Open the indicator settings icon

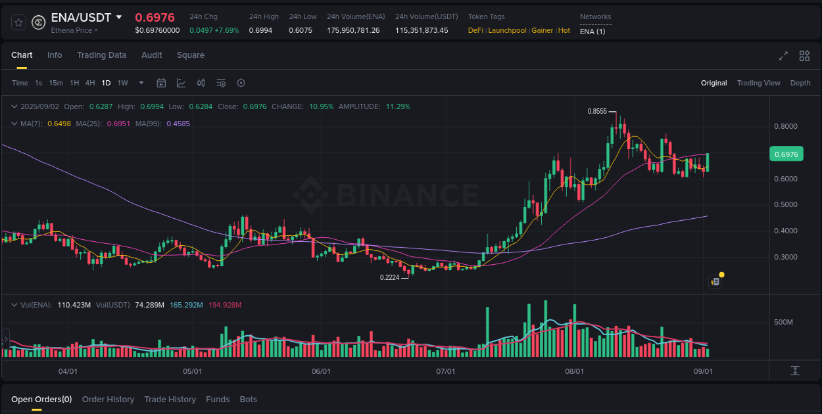pos(221,83)
